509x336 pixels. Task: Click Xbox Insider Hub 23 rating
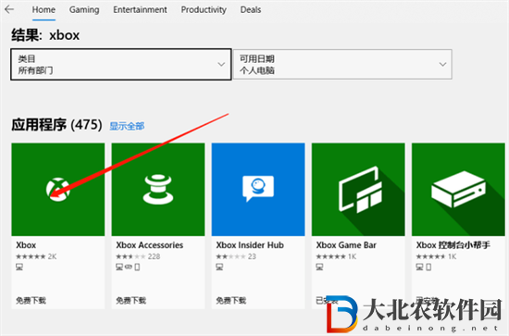pos(236,256)
